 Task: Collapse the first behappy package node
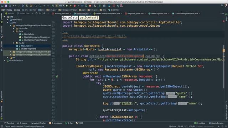coord(11,25)
